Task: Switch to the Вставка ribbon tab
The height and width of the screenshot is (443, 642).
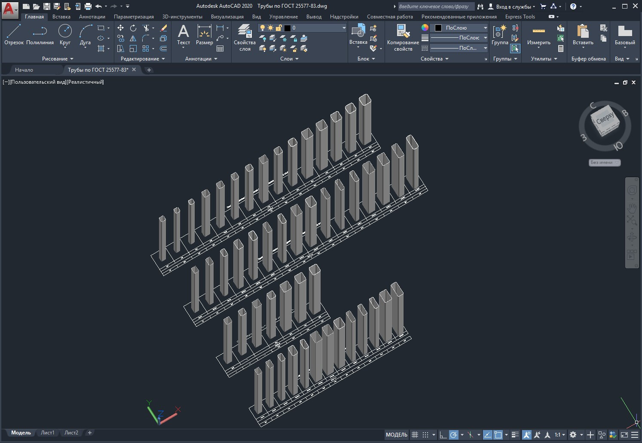Action: pyautogui.click(x=61, y=17)
